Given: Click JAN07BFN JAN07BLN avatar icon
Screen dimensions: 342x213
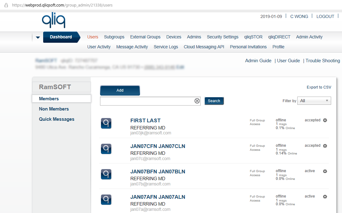Looking at the screenshot, I should tap(106, 174).
